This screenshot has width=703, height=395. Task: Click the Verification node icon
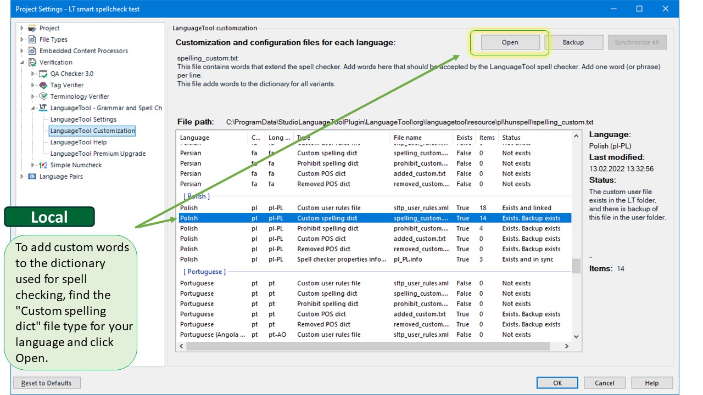(x=32, y=63)
